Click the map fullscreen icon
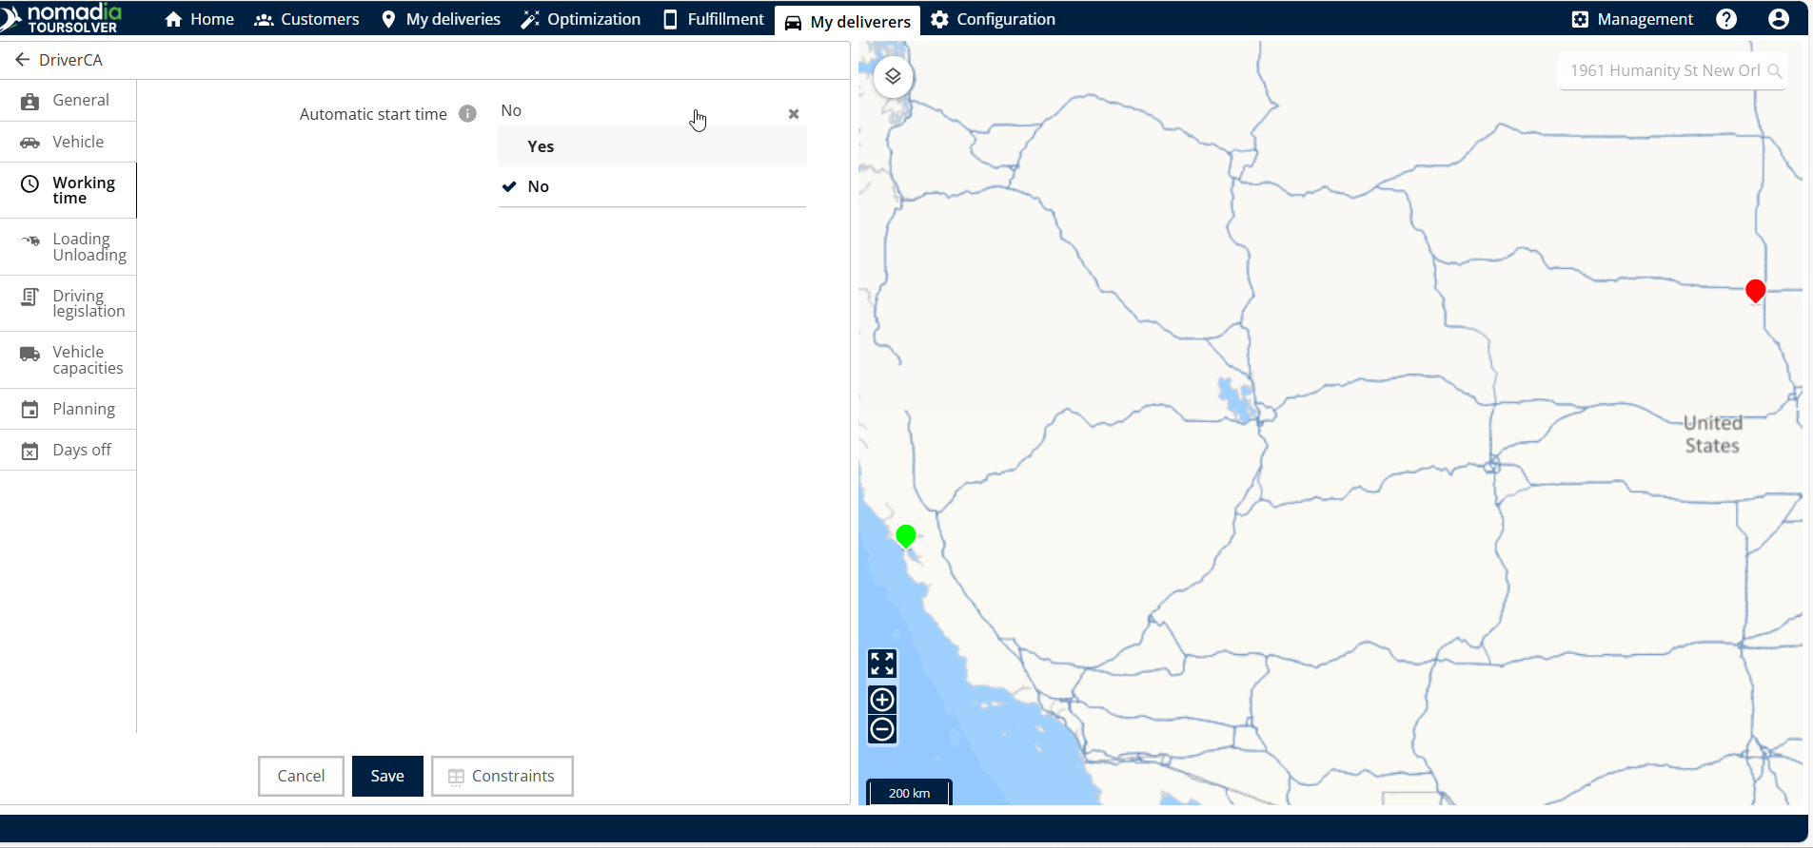This screenshot has height=848, width=1813. [882, 663]
